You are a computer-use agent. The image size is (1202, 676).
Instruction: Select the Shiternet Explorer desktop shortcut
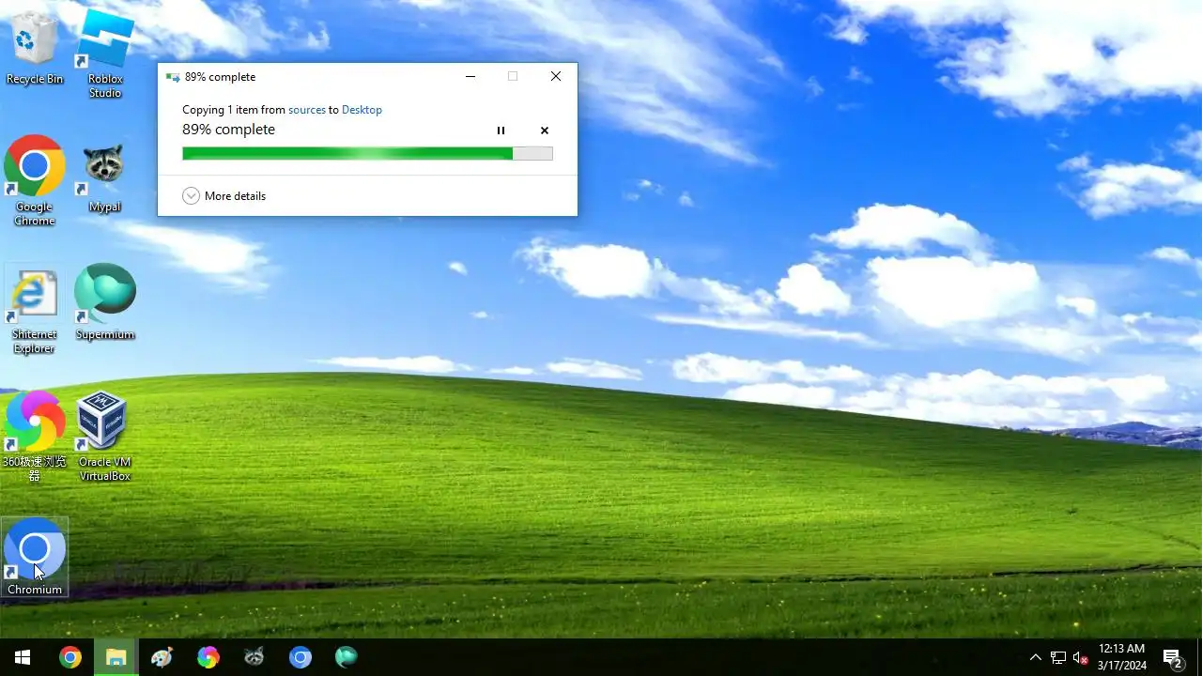coord(35,309)
